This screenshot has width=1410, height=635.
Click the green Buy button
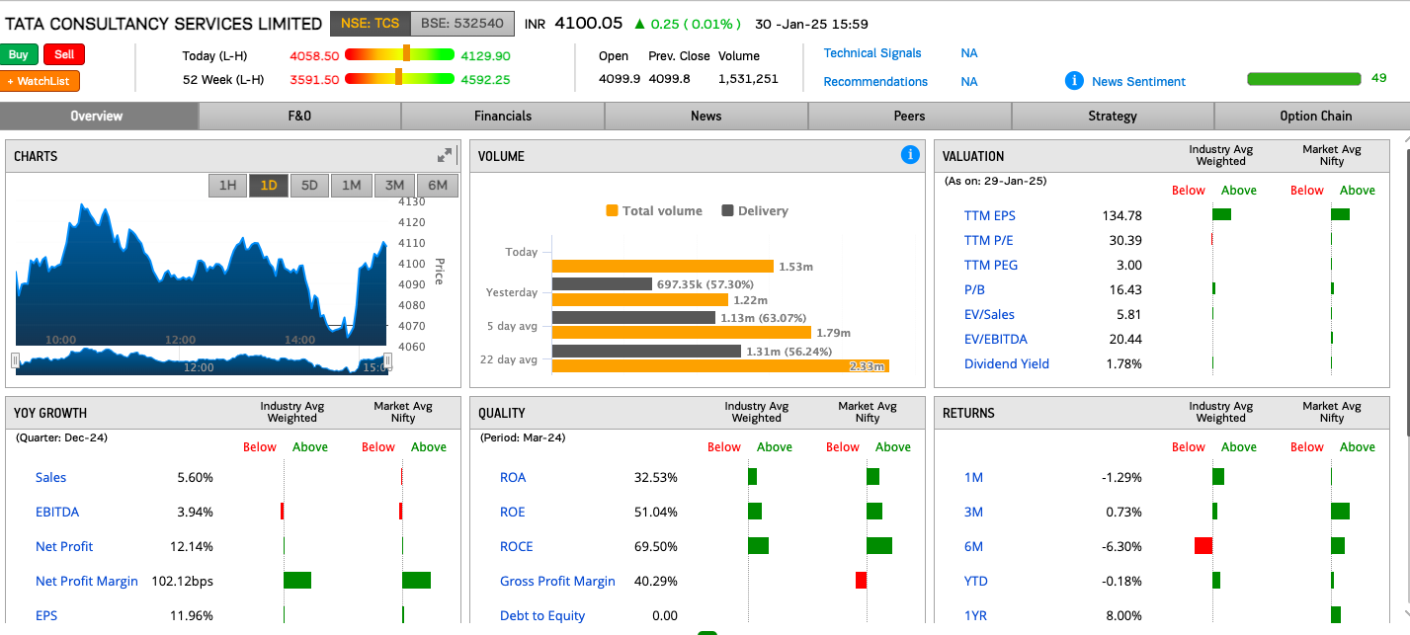click(20, 54)
